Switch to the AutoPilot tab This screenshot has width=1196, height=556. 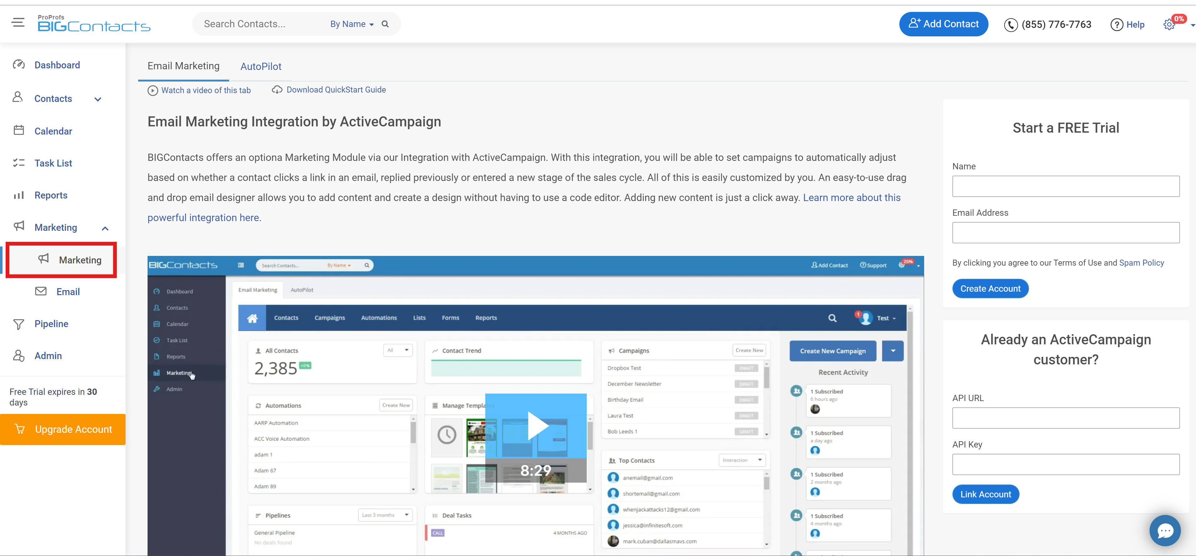[261, 67]
